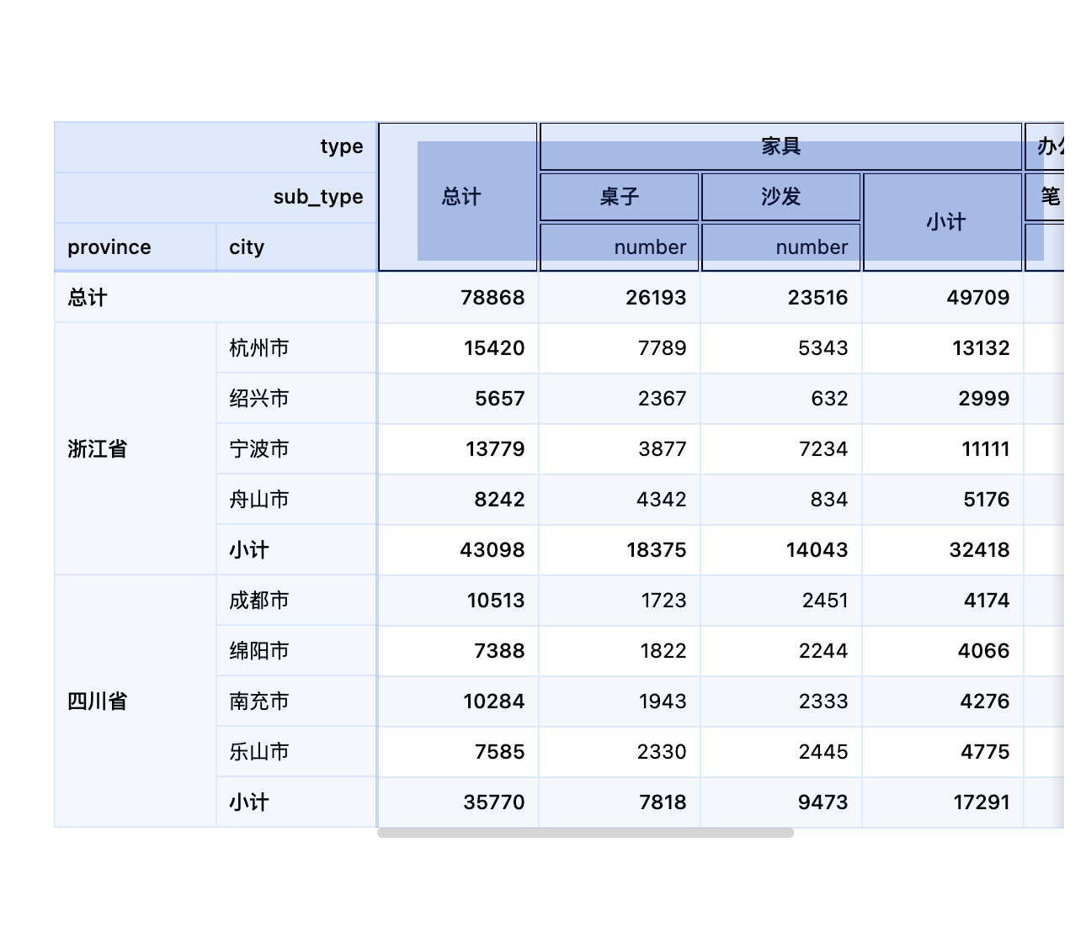This screenshot has width=1086, height=932.
Task: Click cell 5657 in 绍兴市 row
Action: point(458,399)
